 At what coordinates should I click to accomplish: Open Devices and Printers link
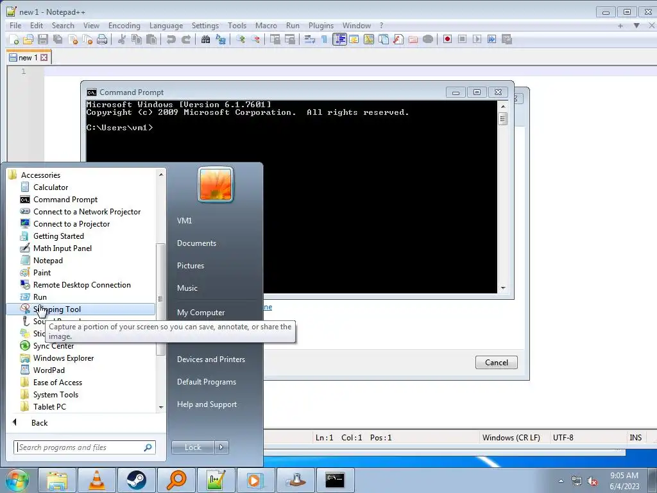(210, 359)
